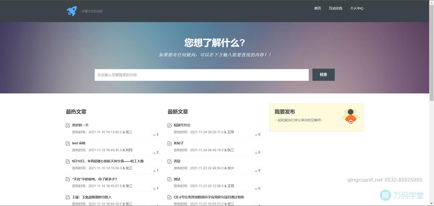Click edit icon beside 祝融号升空
434x206 pixels.
coord(170,125)
